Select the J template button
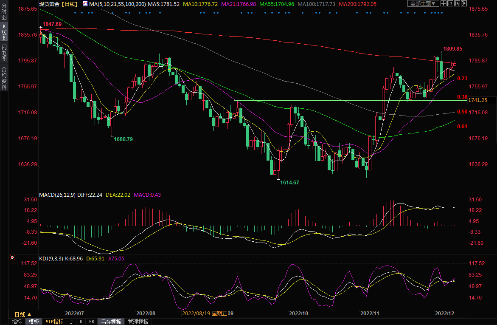 71,322
